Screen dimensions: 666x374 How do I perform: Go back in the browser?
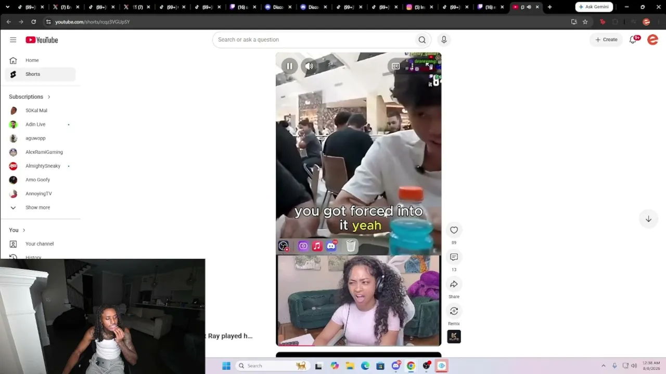click(x=9, y=22)
